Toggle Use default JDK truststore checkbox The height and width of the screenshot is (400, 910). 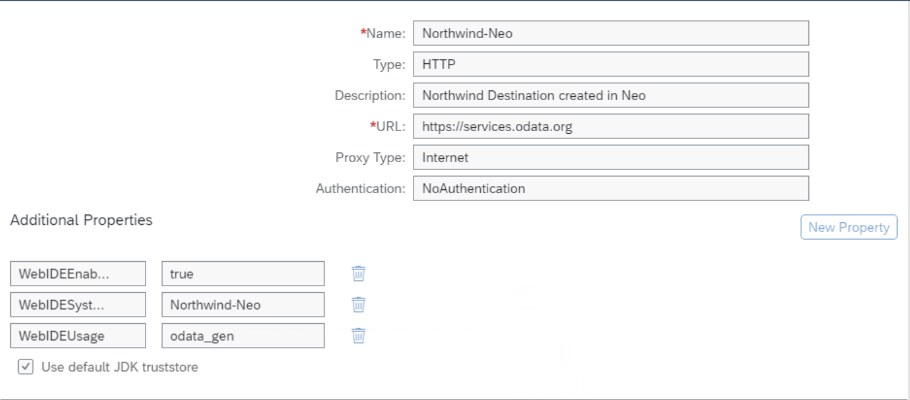pyautogui.click(x=25, y=367)
